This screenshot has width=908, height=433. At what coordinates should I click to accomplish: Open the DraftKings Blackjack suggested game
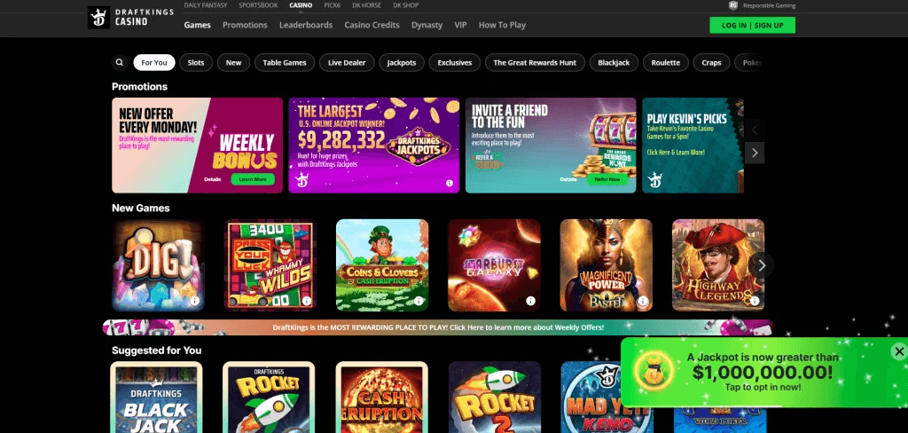coord(156,397)
